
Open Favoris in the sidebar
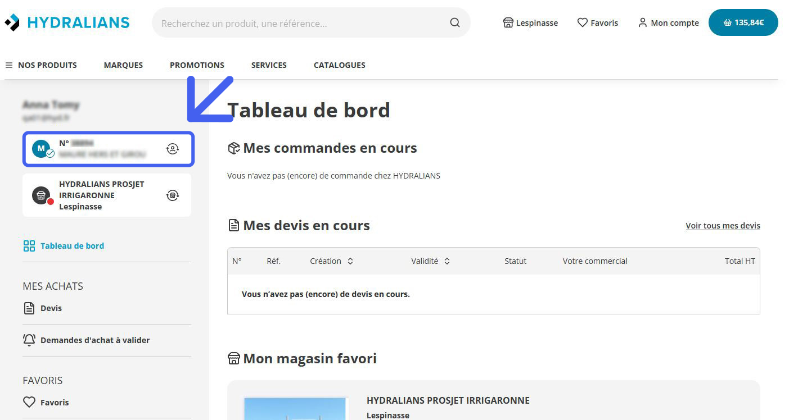click(46, 403)
